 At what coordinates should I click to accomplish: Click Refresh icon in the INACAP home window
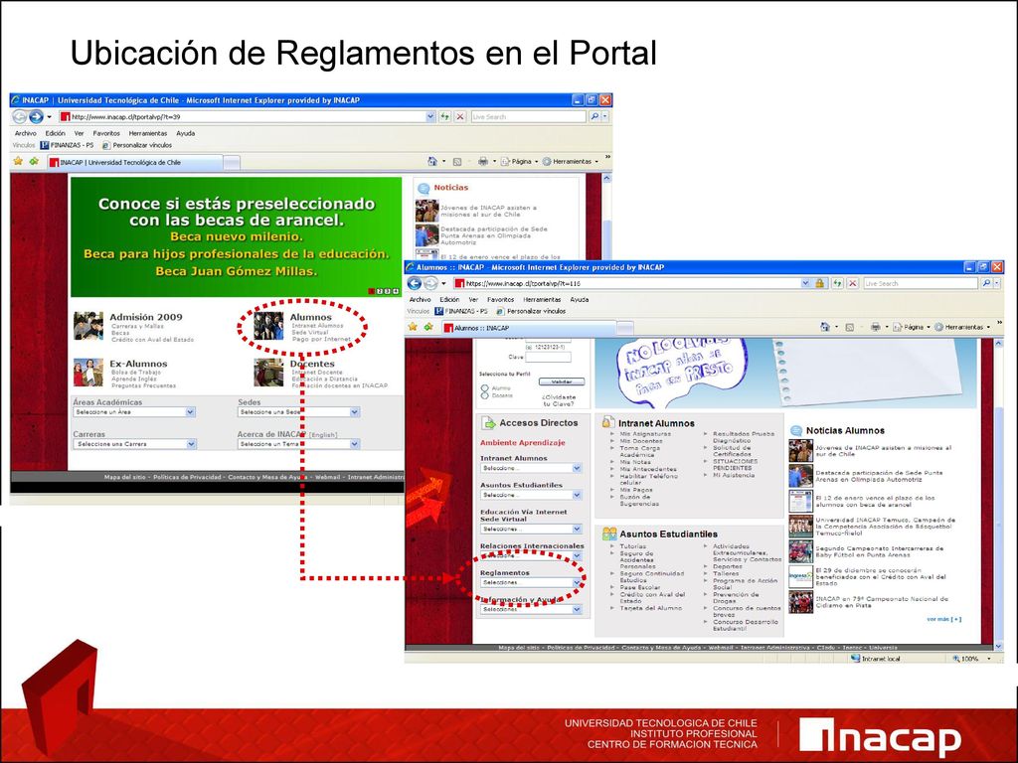444,117
